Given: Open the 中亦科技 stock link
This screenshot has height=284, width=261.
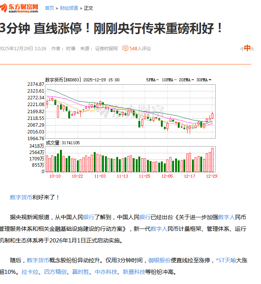Looking at the screenshot, I should 106,272.
